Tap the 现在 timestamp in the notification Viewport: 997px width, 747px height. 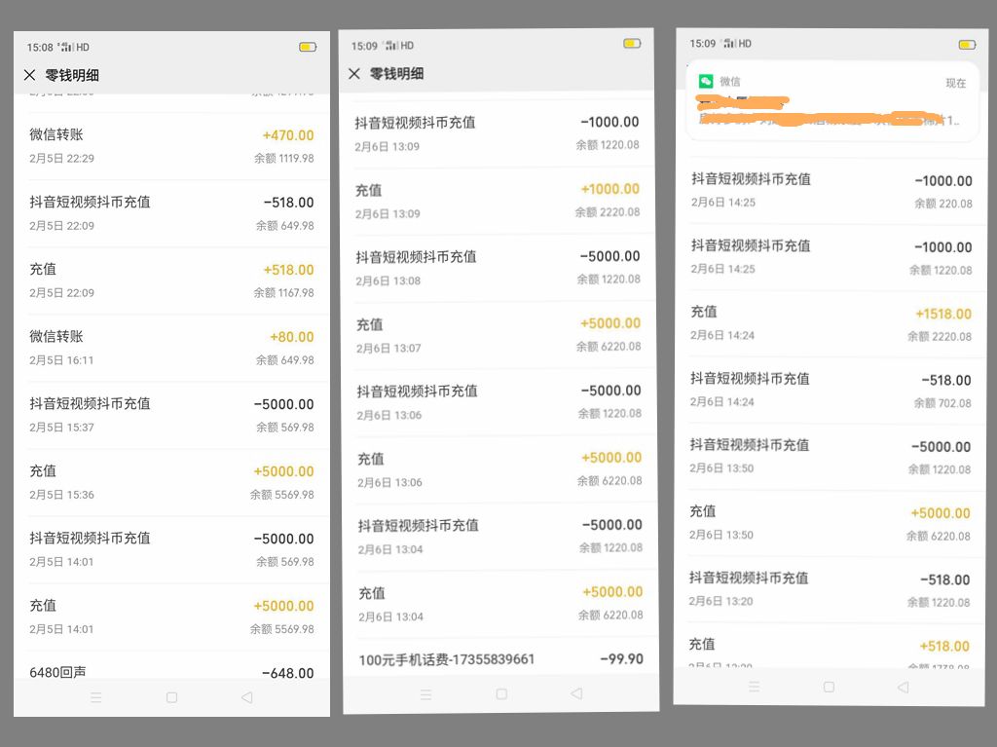pyautogui.click(x=956, y=83)
